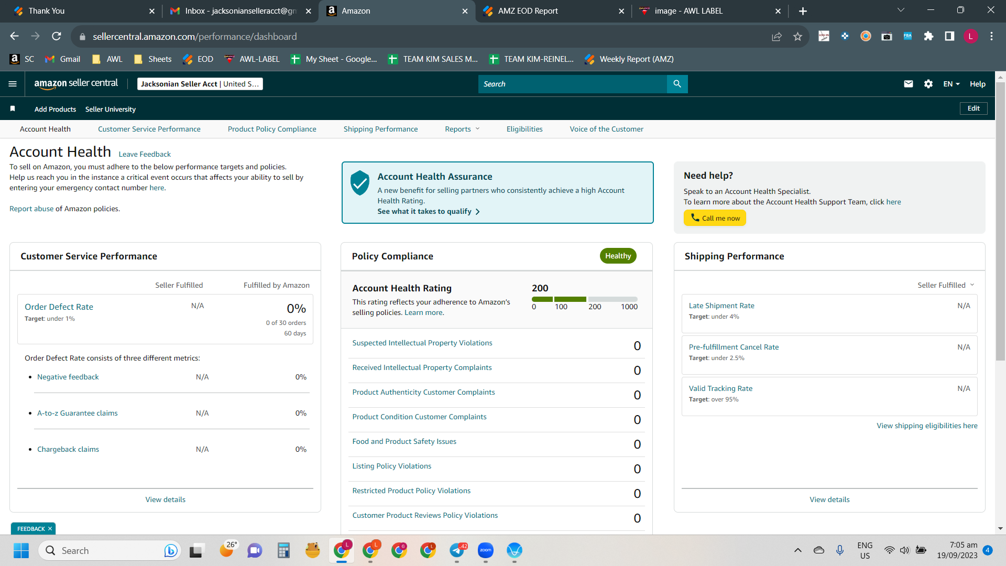
Task: Open a new browser tab
Action: 803,11
